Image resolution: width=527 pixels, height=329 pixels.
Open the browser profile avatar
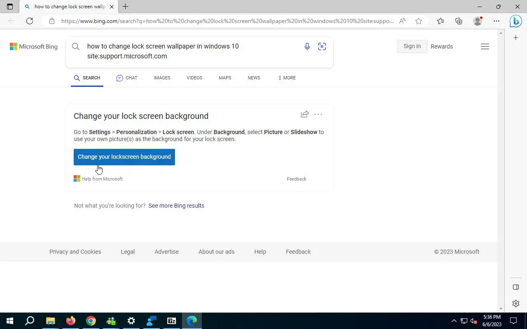[x=478, y=21]
